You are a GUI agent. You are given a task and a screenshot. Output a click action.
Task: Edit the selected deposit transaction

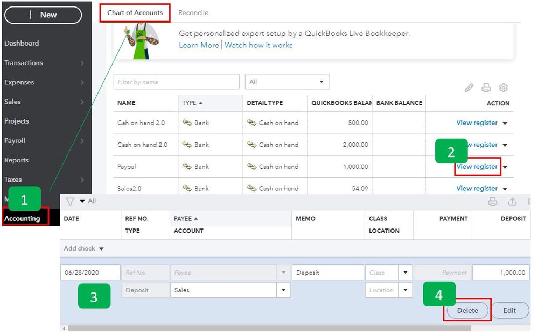509,310
